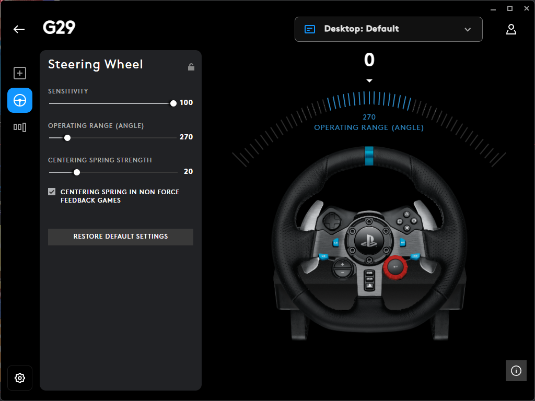This screenshot has width=535, height=401.
Task: Show device details via the info icon
Action: pos(516,371)
